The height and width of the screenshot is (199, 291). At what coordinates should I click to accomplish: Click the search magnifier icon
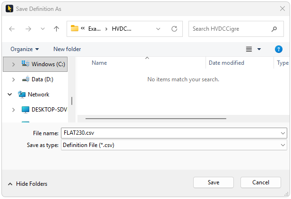tap(274, 29)
